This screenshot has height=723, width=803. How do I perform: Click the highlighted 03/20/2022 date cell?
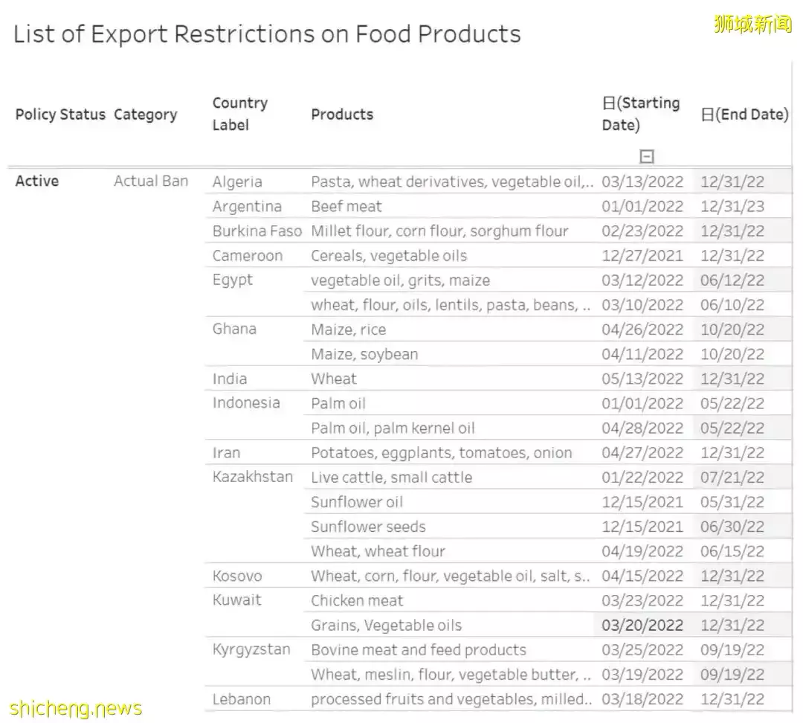click(x=642, y=625)
